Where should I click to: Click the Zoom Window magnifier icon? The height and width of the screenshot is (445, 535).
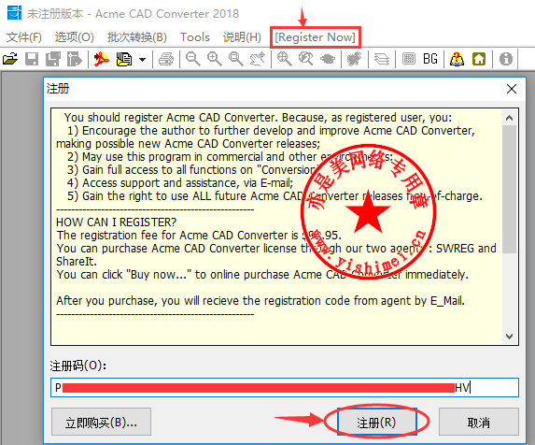pos(236,59)
